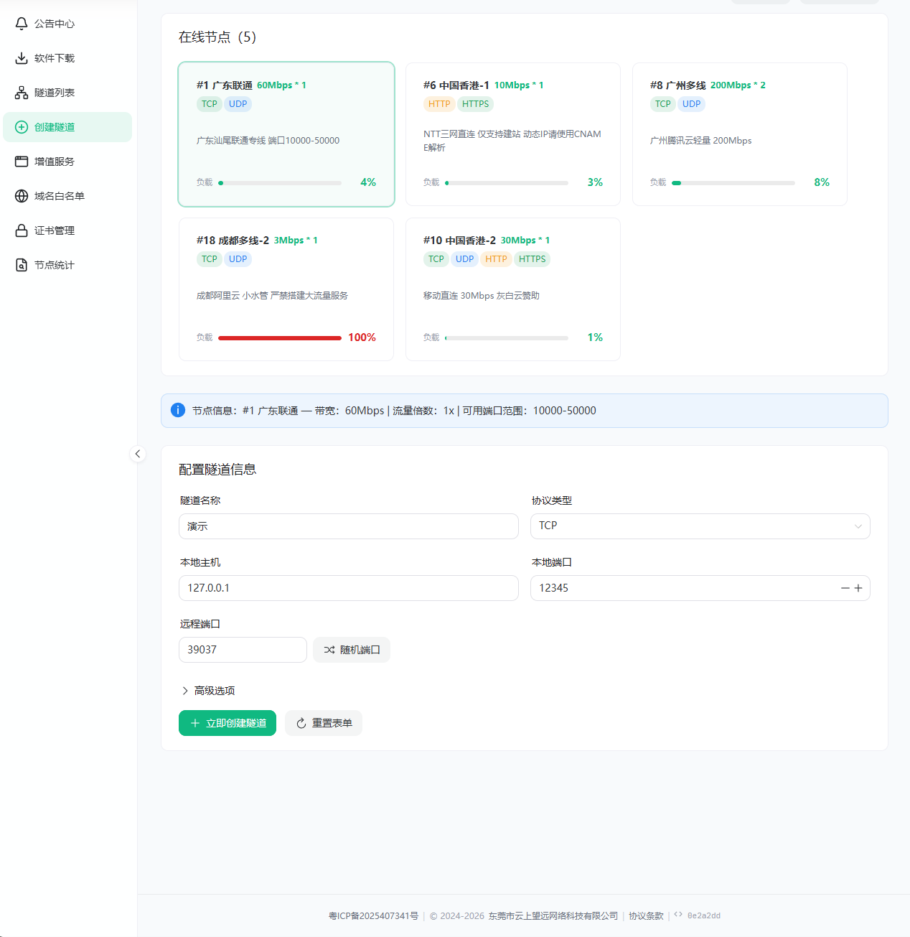Select node #8 广州多线 card
910x937 pixels.
[x=740, y=134]
